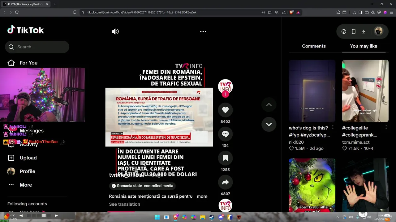Open the Brave Wallet icon
The image size is (396, 222).
click(367, 12)
